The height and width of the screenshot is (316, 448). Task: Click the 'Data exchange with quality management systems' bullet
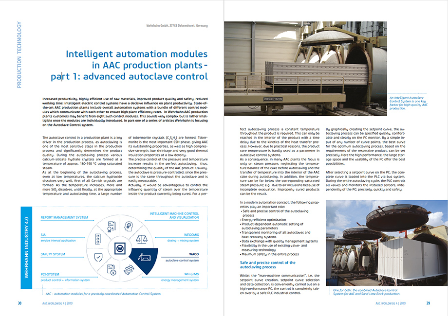tap(279, 241)
